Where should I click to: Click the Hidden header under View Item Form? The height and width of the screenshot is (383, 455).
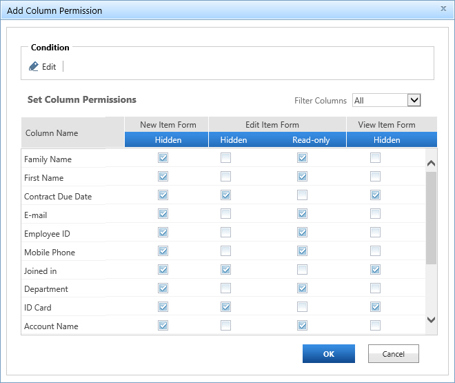[x=387, y=140]
